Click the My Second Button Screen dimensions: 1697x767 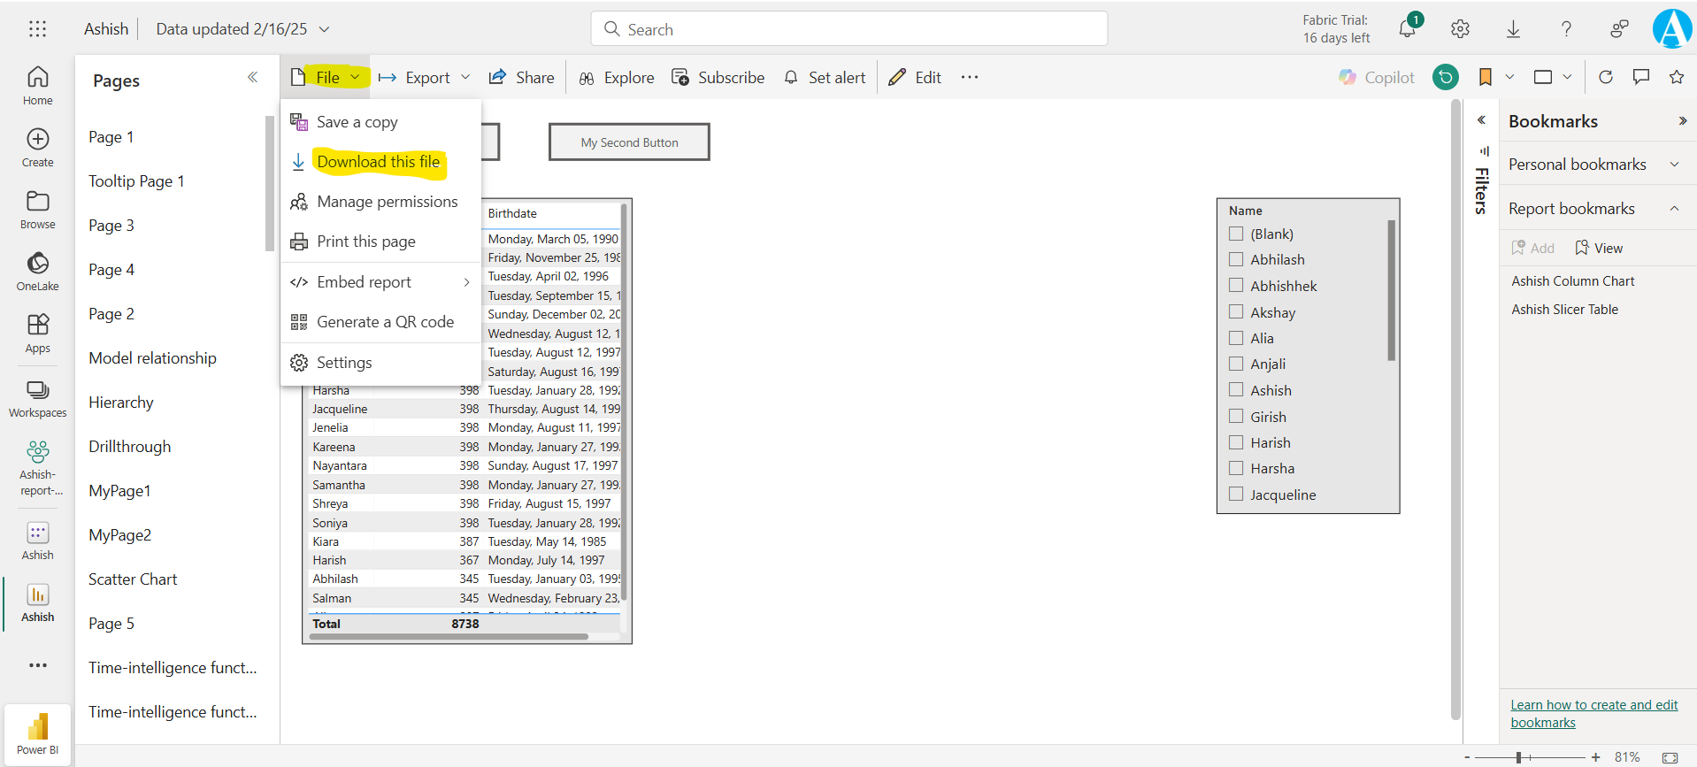coord(629,142)
